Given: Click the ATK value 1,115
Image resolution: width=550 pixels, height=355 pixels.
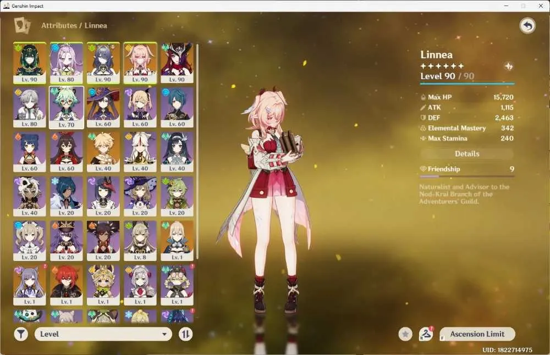Looking at the screenshot, I should (507, 108).
